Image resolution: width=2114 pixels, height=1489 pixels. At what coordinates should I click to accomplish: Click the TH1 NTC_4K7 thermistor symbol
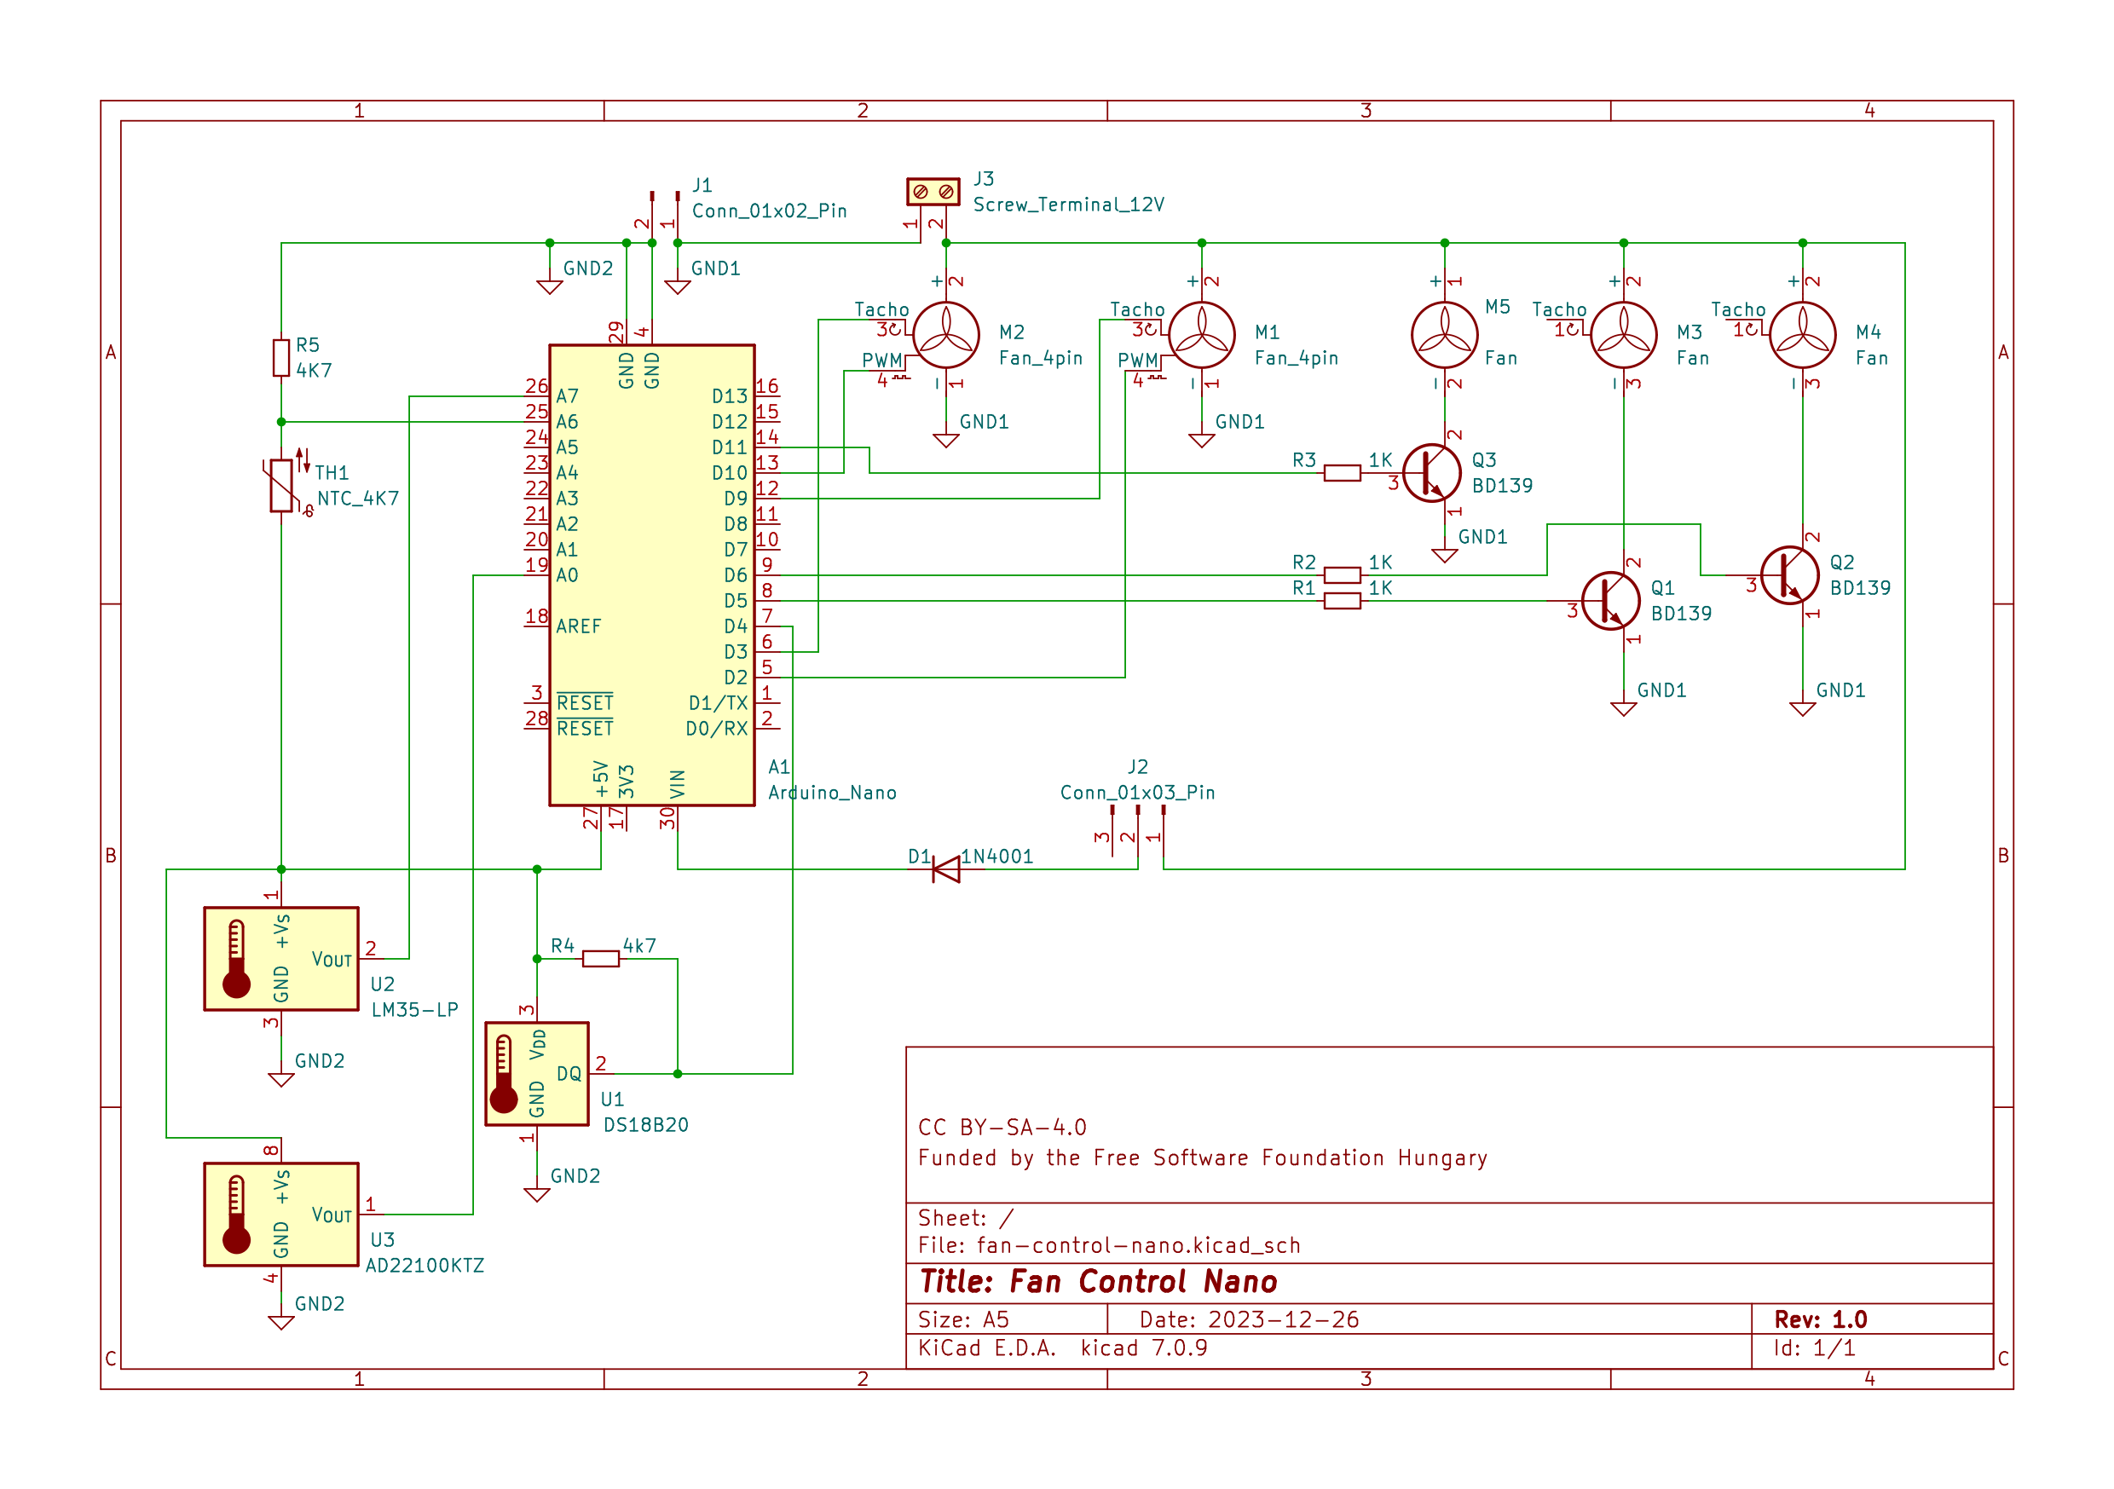[280, 485]
